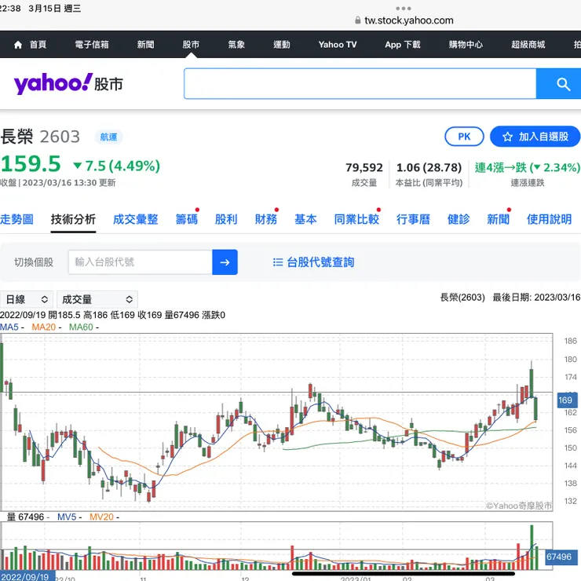Click the 67496 volume marker on volume axis
This screenshot has height=581, width=581.
pos(561,557)
